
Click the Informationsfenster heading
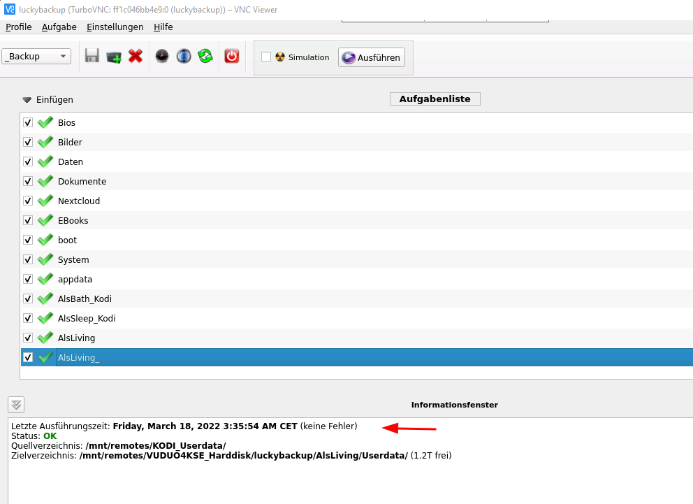point(454,405)
